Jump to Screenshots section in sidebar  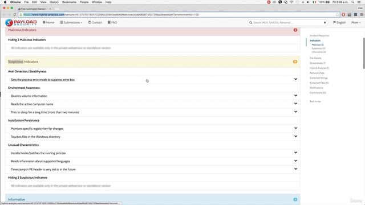(x=318, y=63)
